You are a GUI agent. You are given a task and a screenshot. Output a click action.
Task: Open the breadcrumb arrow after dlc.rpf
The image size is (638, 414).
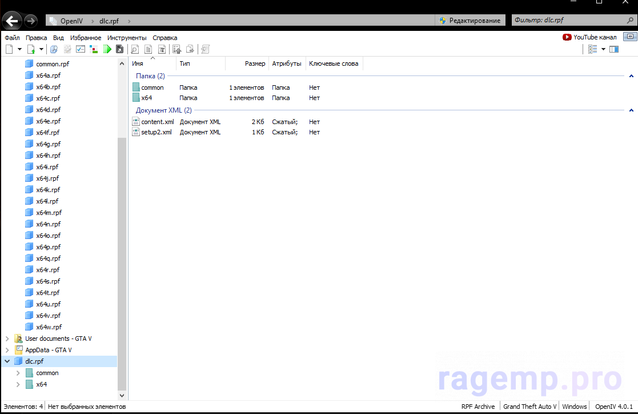pos(130,21)
